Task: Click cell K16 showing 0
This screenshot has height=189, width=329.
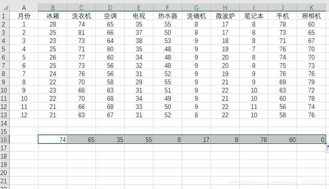Action: (x=311, y=140)
